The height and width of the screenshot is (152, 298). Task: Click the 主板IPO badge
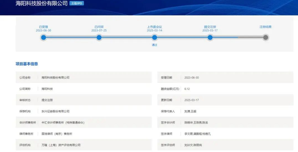pyautogui.click(x=77, y=3)
